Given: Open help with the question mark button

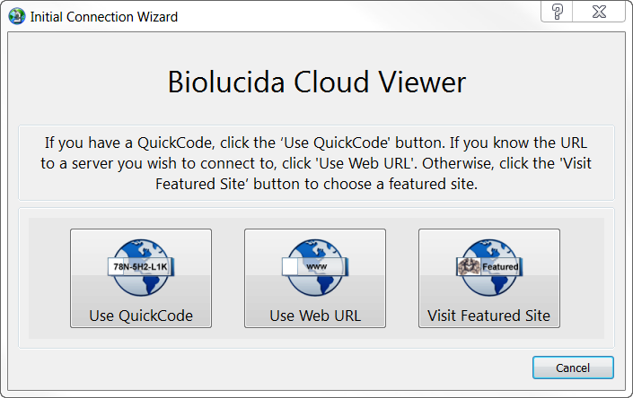Looking at the screenshot, I should (x=557, y=12).
